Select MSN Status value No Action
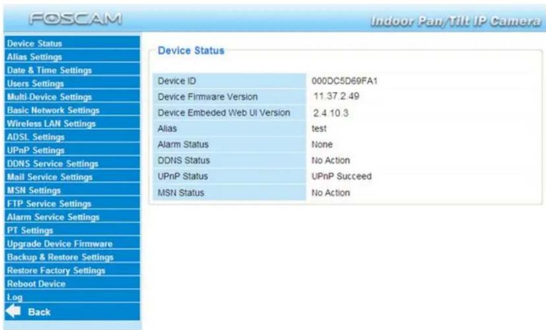Screen dimensions: 546x330 click(331, 193)
